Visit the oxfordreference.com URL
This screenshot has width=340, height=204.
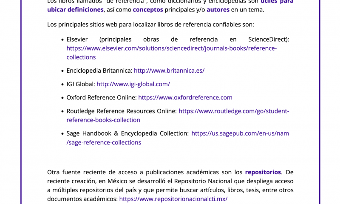(x=185, y=97)
